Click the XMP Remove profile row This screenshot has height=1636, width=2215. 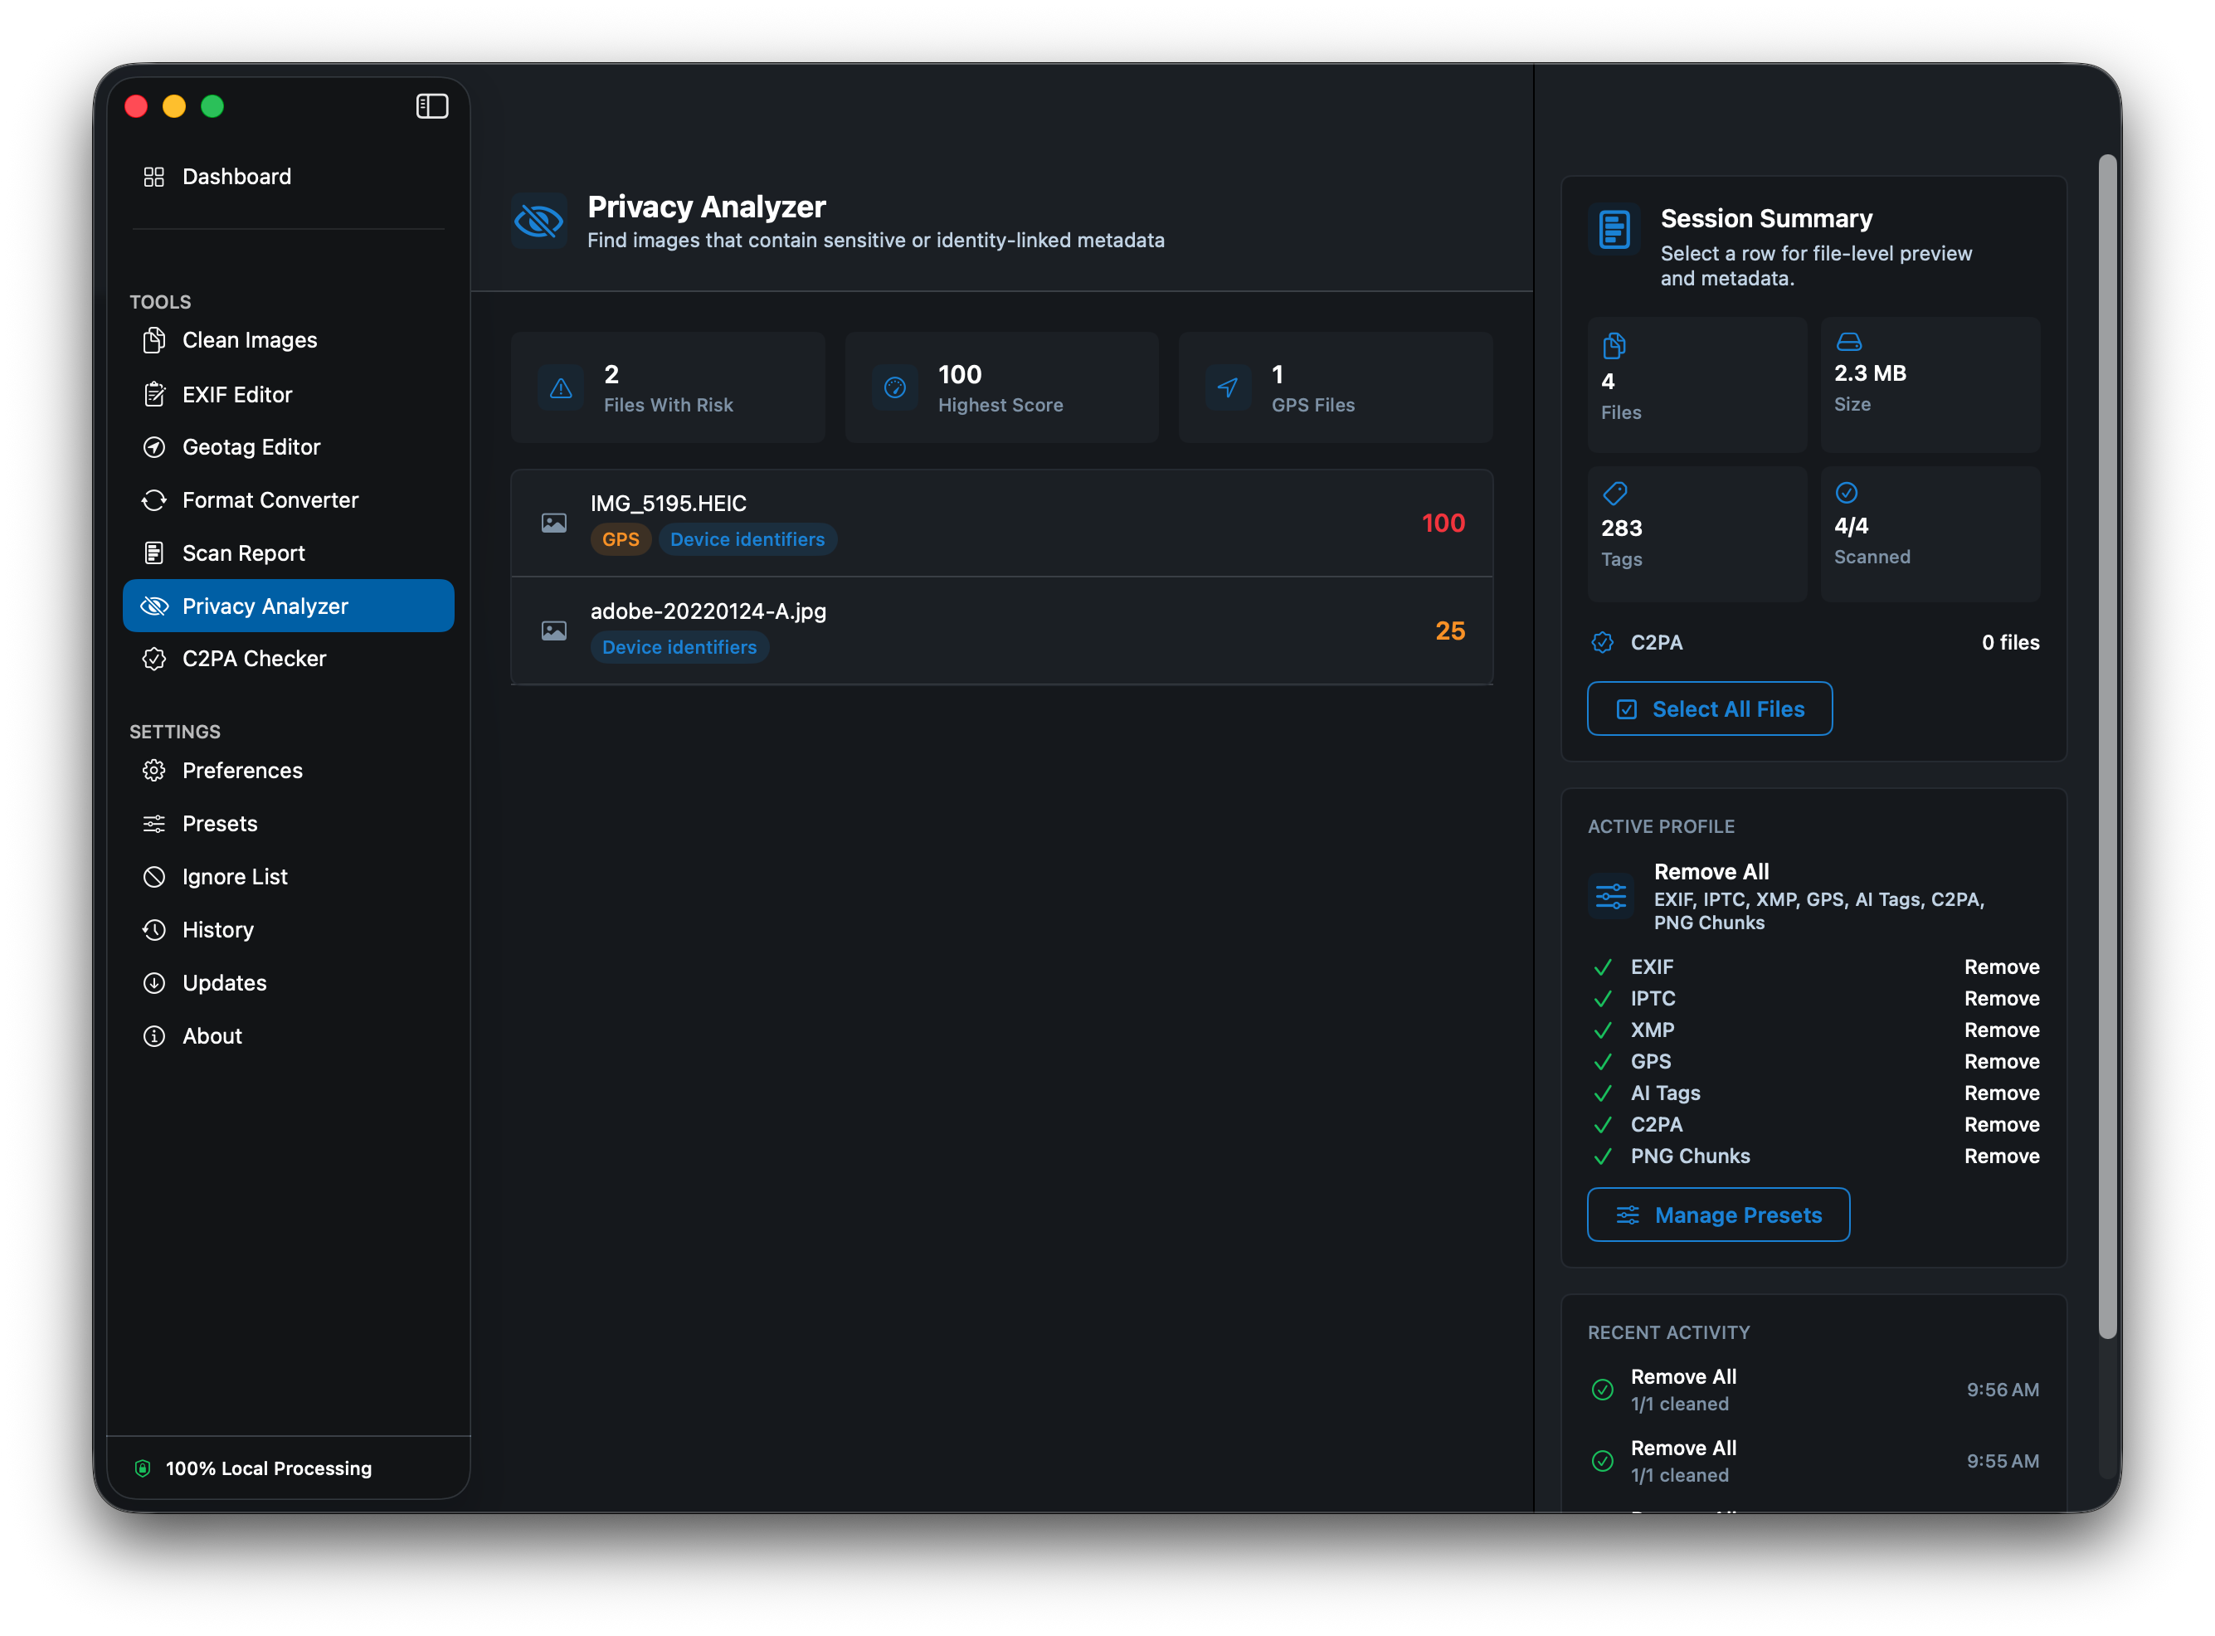[x=1814, y=1030]
